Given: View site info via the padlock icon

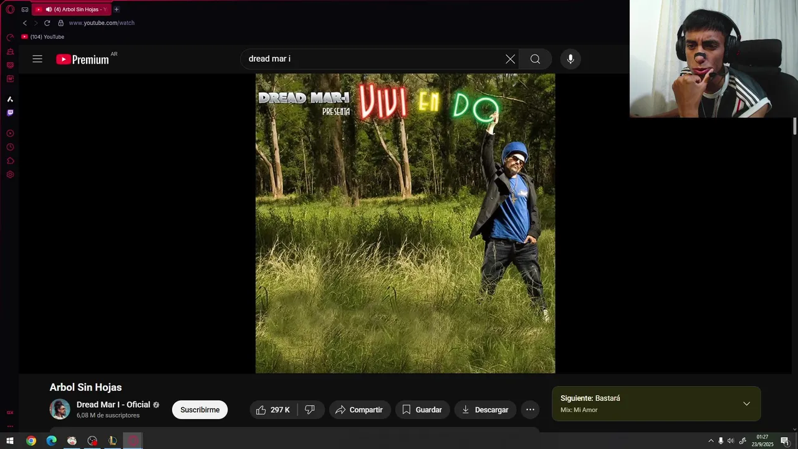Looking at the screenshot, I should [x=60, y=23].
